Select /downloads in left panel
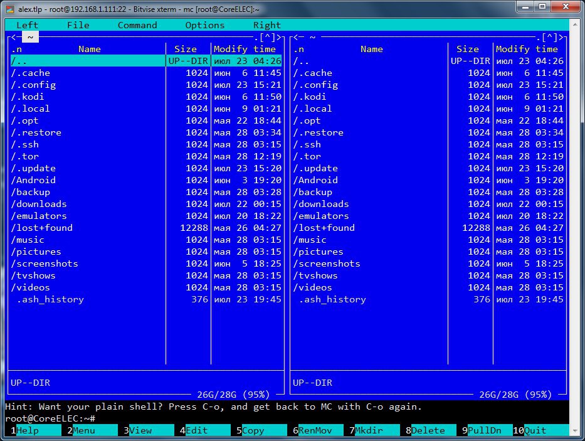The width and height of the screenshot is (585, 441). point(146,204)
